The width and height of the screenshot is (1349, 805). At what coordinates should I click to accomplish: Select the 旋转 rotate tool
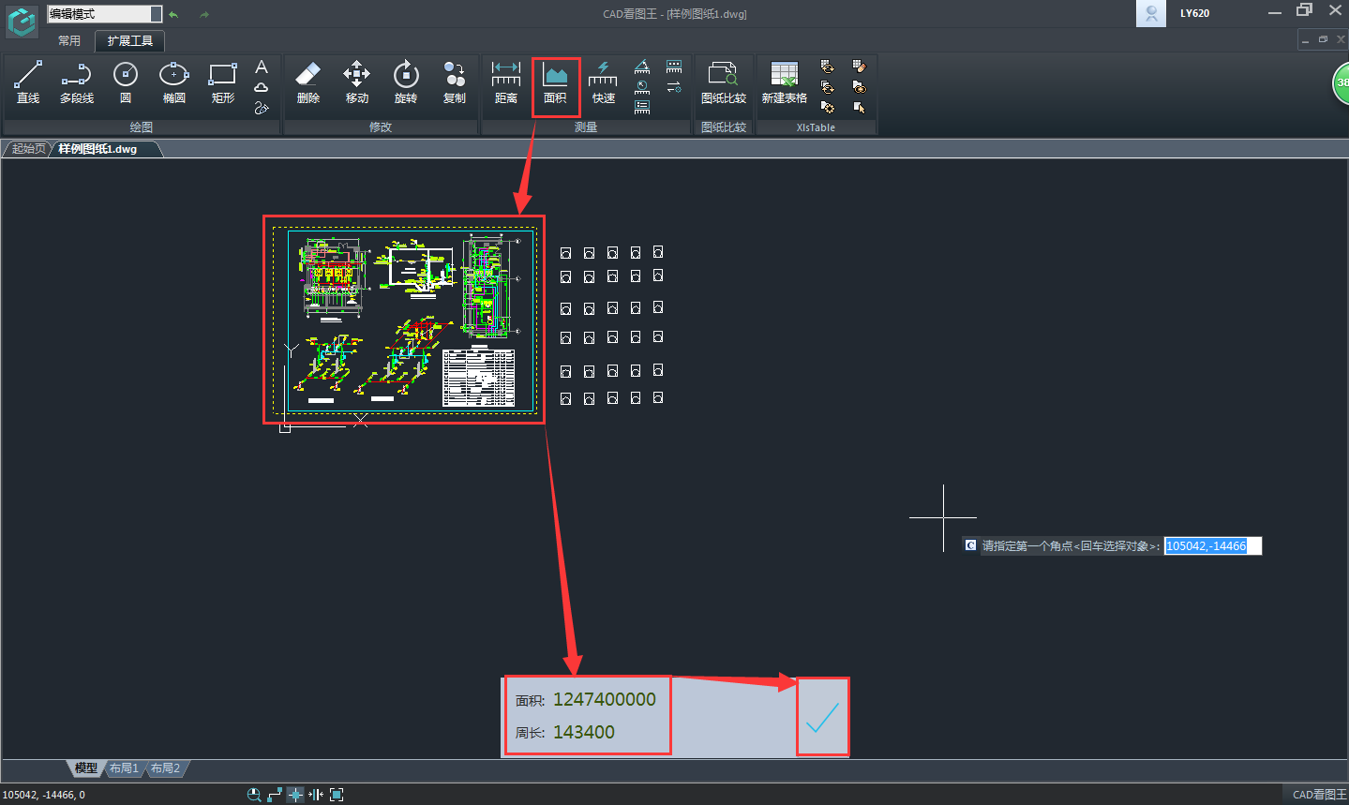tap(405, 82)
